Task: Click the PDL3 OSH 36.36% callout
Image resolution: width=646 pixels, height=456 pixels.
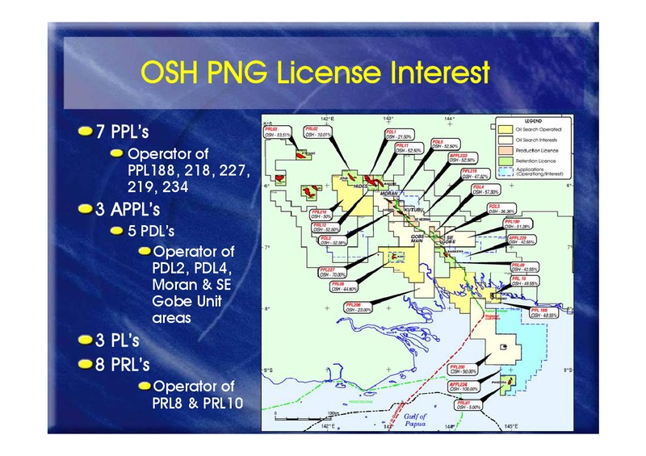Action: click(x=501, y=209)
